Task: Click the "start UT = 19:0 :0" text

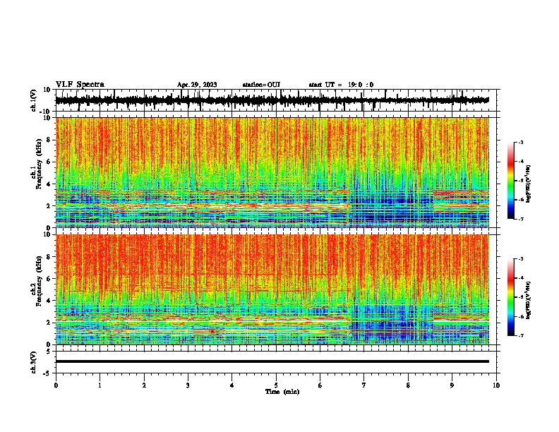Action: click(x=341, y=85)
